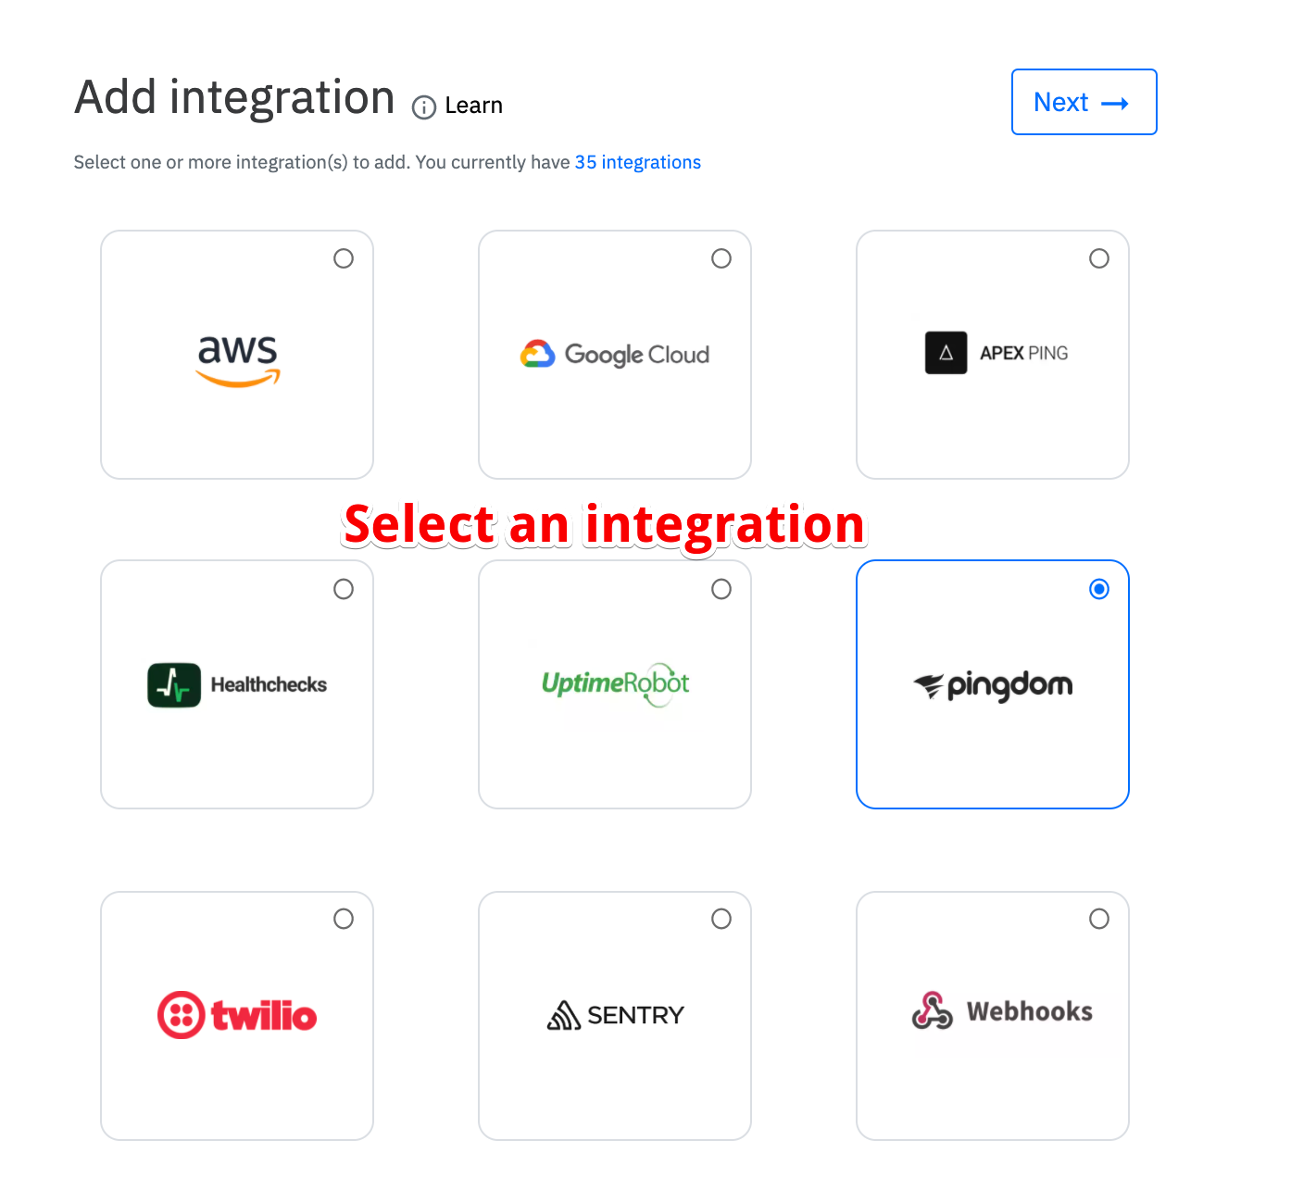Click the UptimeRobot logo
This screenshot has height=1178, width=1291.
[616, 684]
